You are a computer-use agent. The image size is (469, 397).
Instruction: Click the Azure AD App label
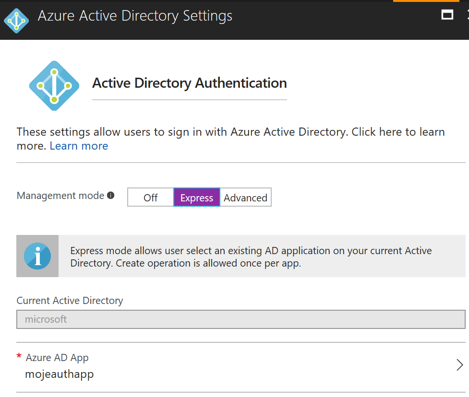pos(57,358)
